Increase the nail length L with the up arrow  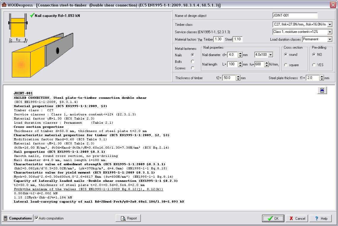tap(240, 63)
